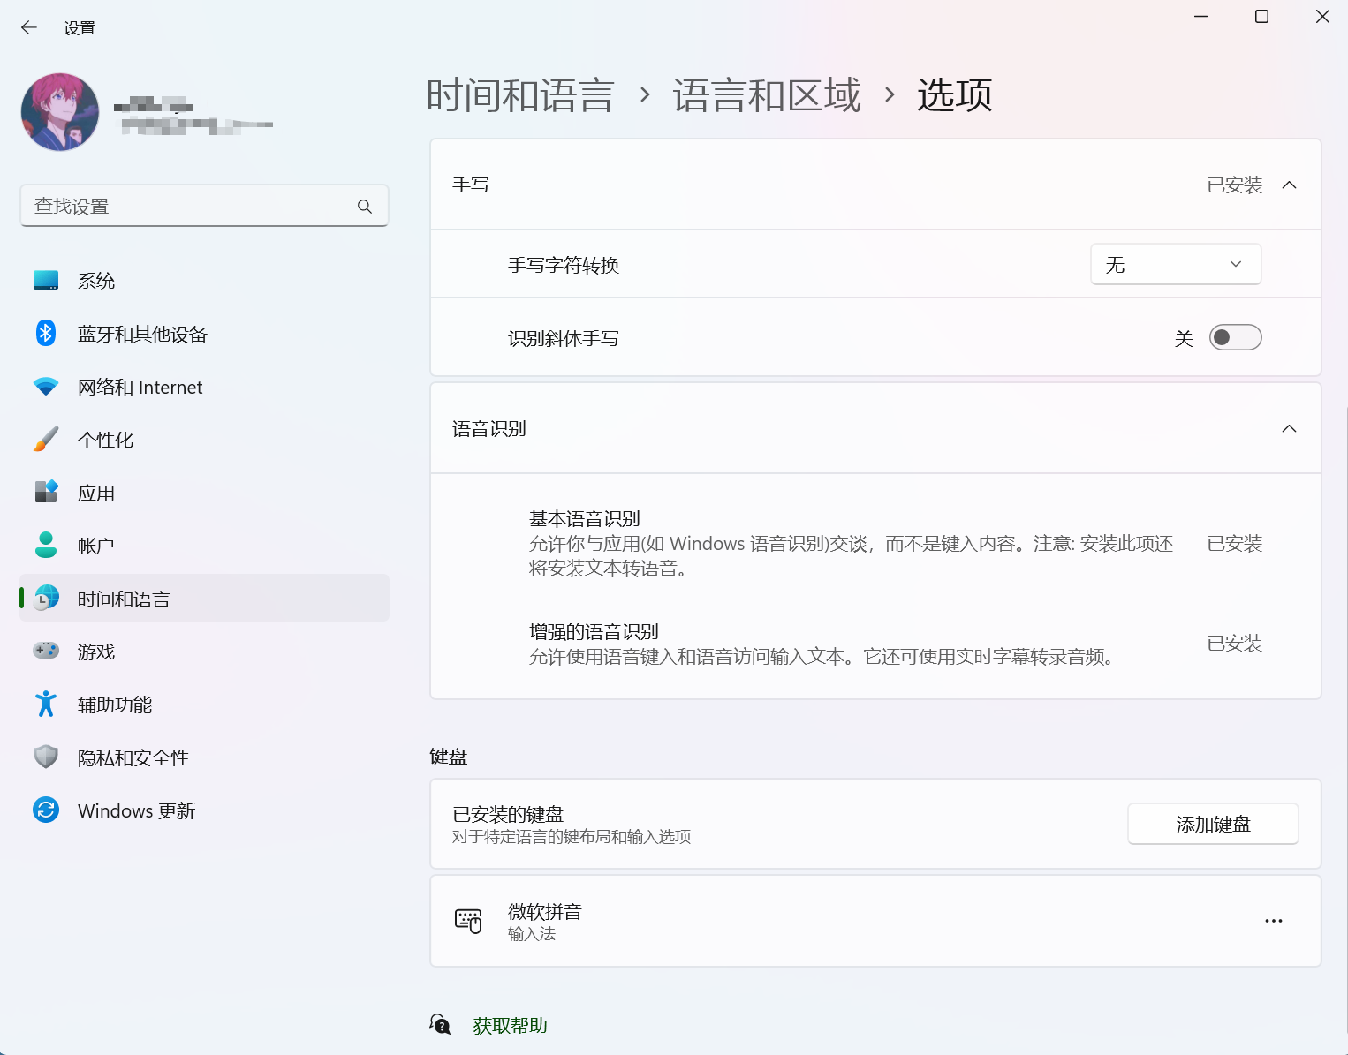1348x1055 pixels.
Task: Click 基本语音识别 entry title
Action: pyautogui.click(x=585, y=519)
